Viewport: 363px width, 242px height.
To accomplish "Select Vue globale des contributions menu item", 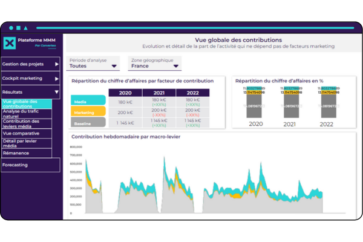I will 27,104.
